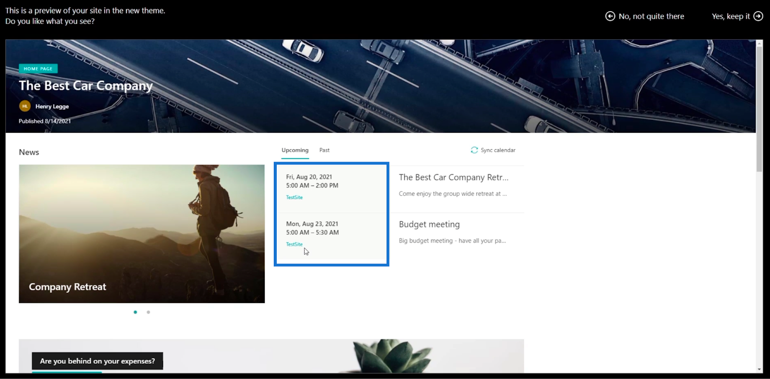Click the vertical scrollbar thumb
770x379 pixels.
(x=759, y=109)
